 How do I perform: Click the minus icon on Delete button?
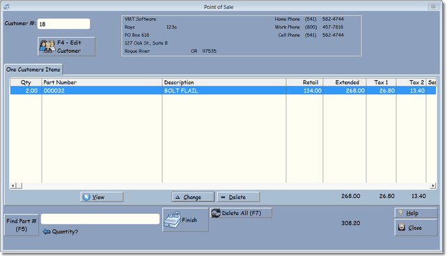point(223,197)
